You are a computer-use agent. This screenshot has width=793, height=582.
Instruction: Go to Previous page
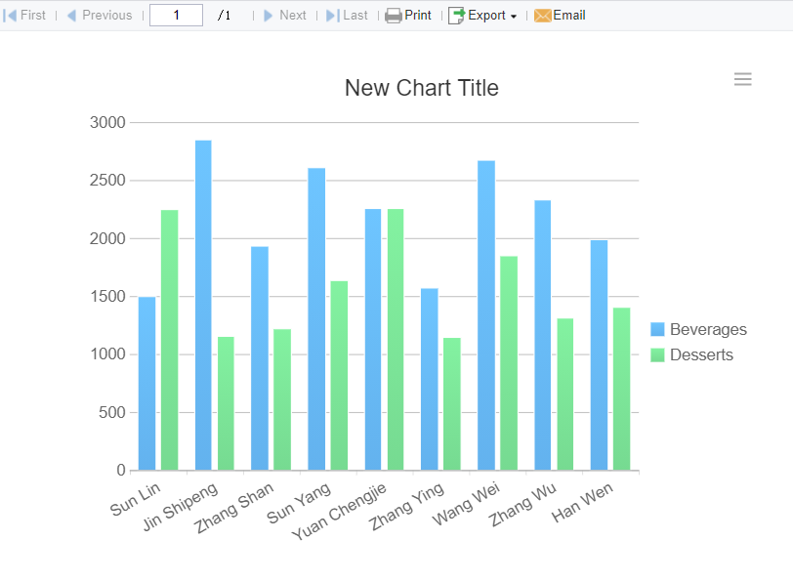(x=100, y=16)
